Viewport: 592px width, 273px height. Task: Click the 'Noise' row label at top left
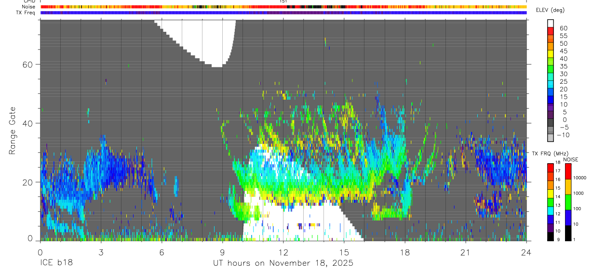click(x=28, y=7)
